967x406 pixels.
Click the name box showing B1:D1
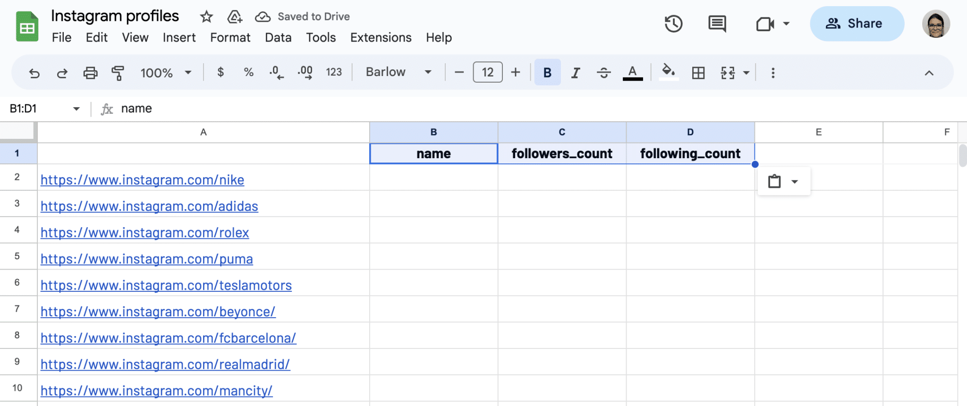tap(38, 109)
